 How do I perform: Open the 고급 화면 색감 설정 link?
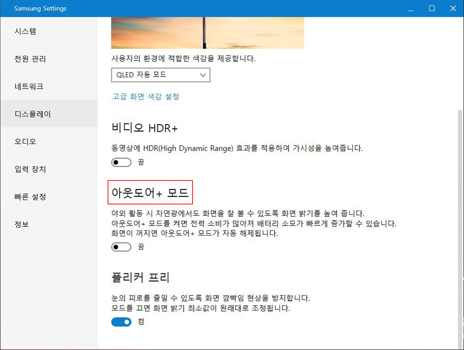coord(146,97)
